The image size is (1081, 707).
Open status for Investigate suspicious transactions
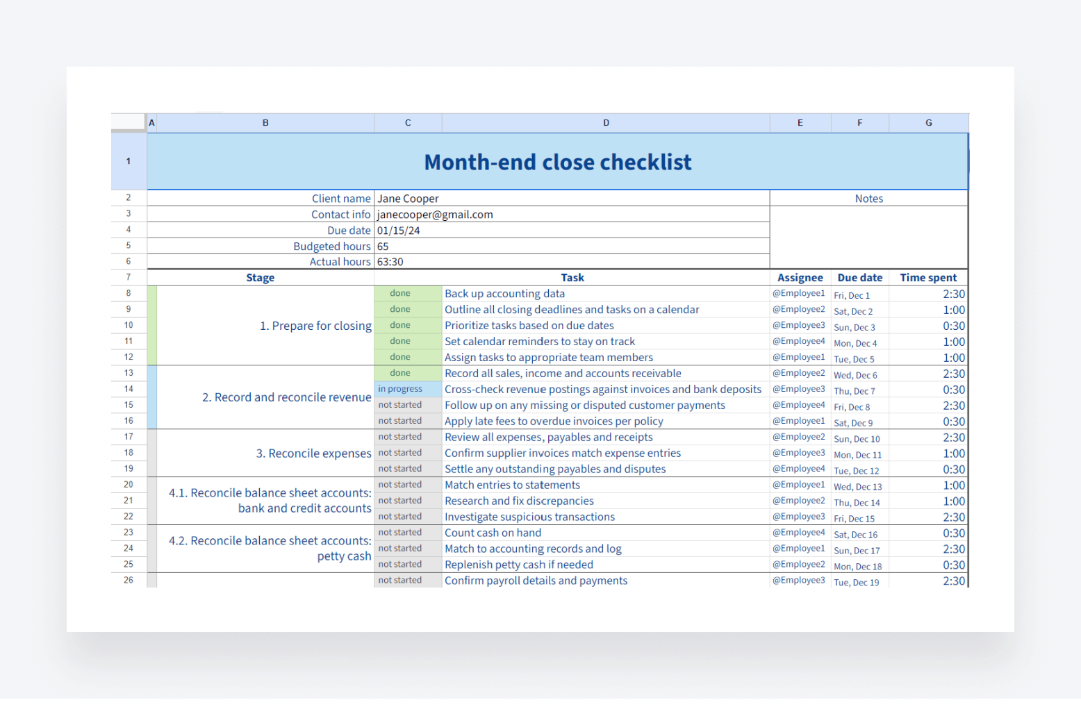click(408, 517)
